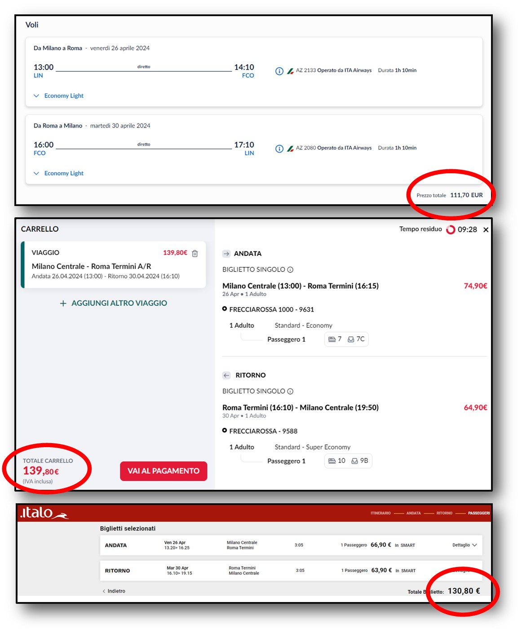Click 'Ven 26 Apr' Italo date
This screenshot has height=633, width=522.
(175, 543)
